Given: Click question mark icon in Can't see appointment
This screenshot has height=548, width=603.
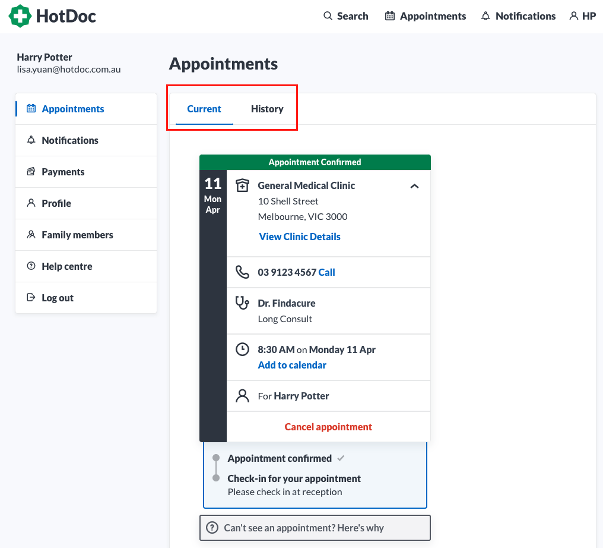Looking at the screenshot, I should coord(212,528).
